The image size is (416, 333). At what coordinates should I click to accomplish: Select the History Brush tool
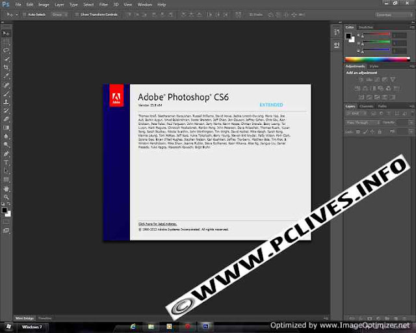point(6,111)
